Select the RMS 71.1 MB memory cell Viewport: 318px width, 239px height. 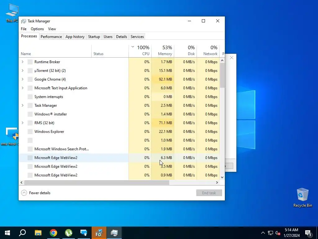click(163, 123)
